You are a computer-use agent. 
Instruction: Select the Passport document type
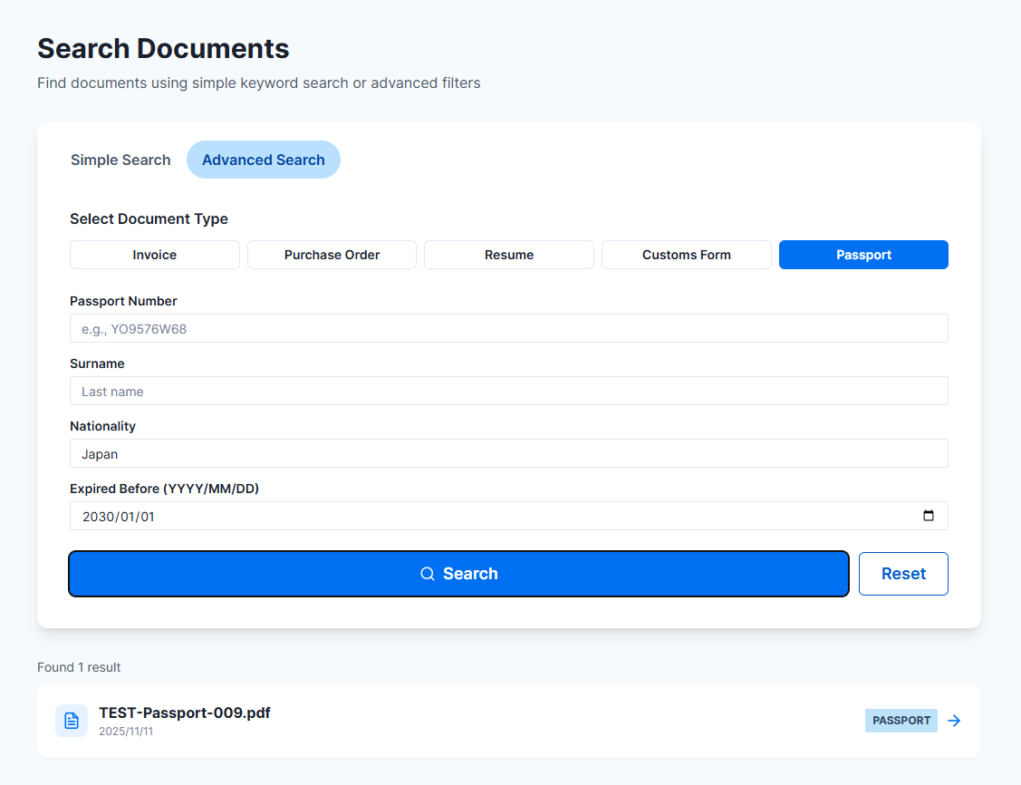(x=863, y=255)
